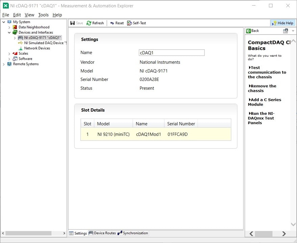
Task: Open the Tools menu
Action: pos(43,15)
